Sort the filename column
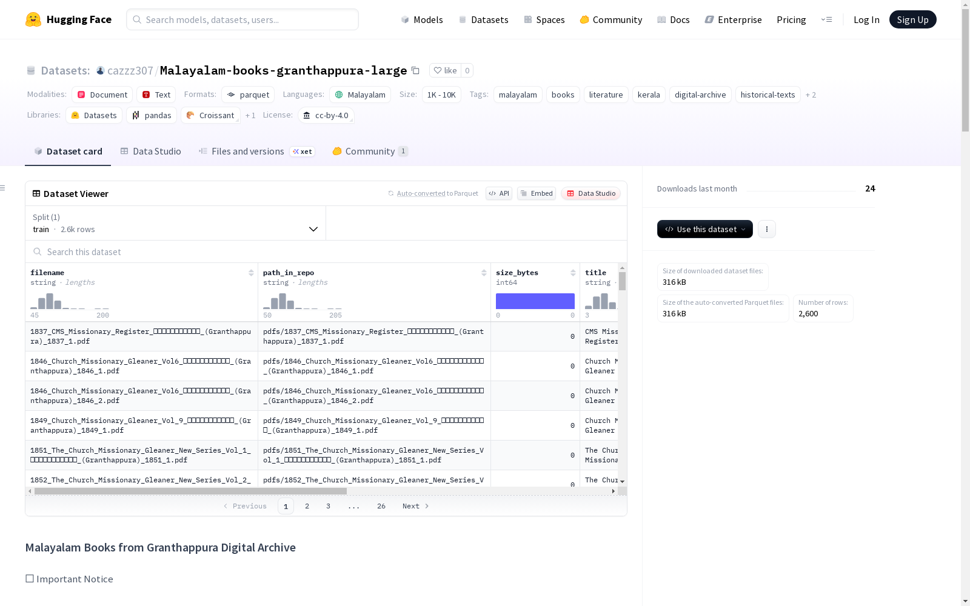970x606 pixels. pos(251,273)
